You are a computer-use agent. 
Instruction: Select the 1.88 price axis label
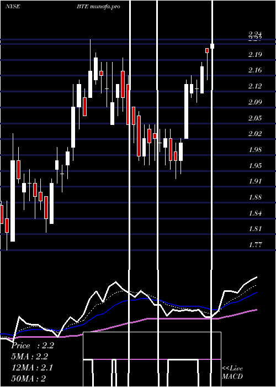coord(255,197)
